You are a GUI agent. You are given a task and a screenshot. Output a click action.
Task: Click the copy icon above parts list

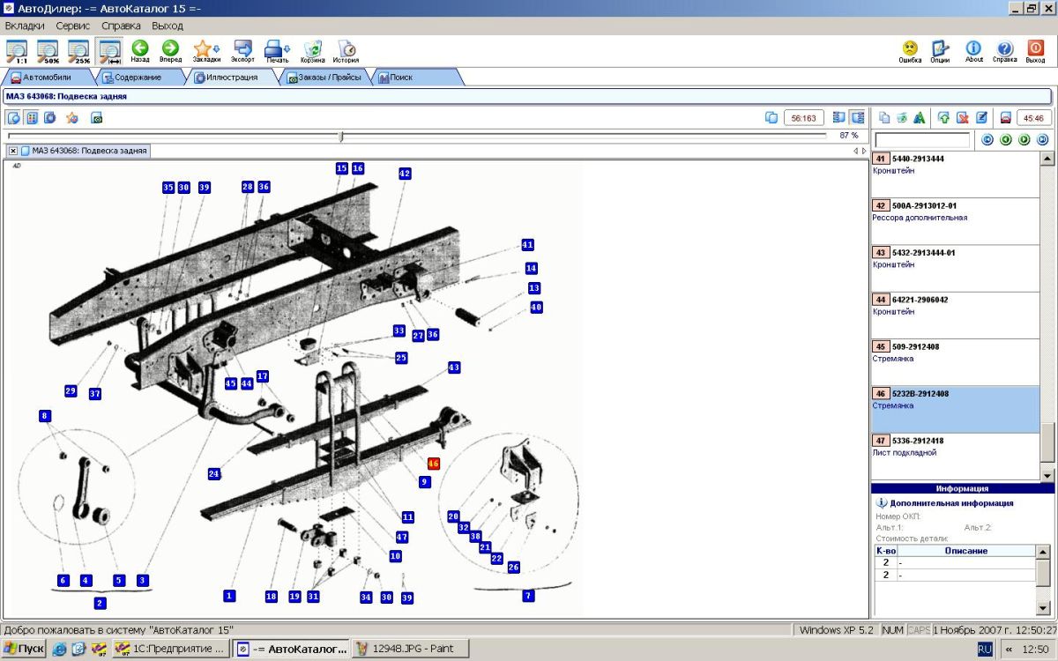[884, 117]
